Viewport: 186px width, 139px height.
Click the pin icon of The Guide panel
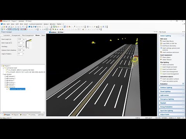(x=183, y=32)
